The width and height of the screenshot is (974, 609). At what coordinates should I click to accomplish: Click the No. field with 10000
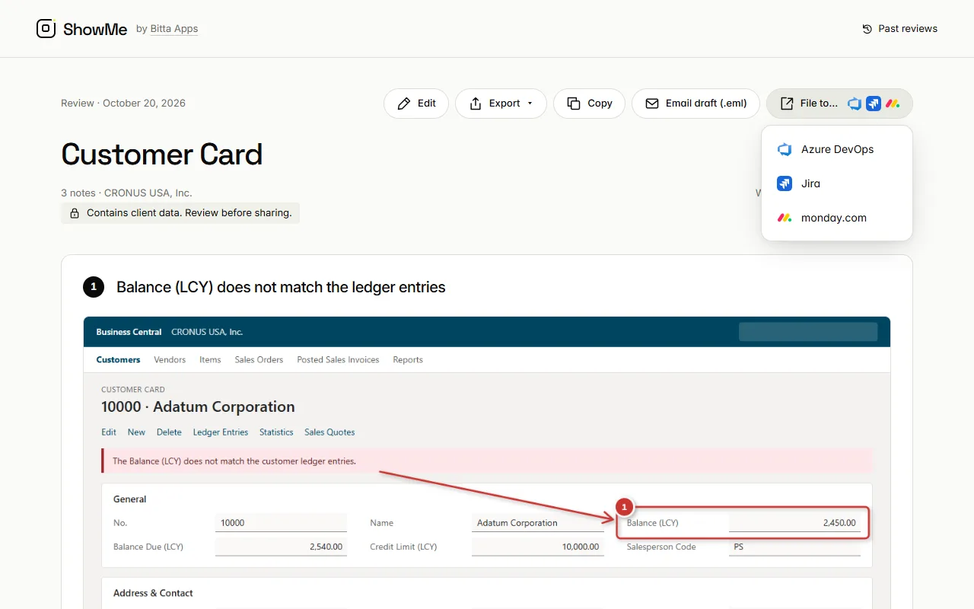281,523
